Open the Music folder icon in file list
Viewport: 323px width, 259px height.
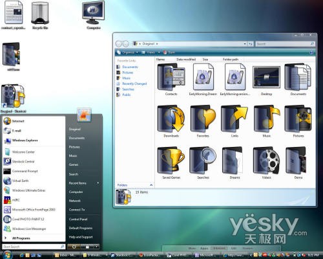point(267,118)
